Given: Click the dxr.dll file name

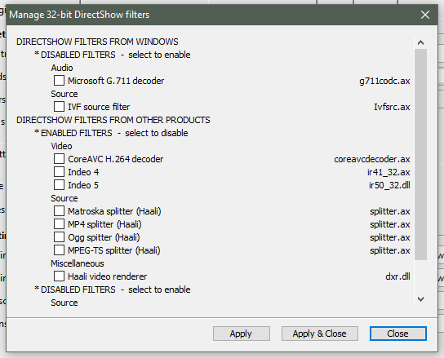Looking at the screenshot, I should point(397,276).
